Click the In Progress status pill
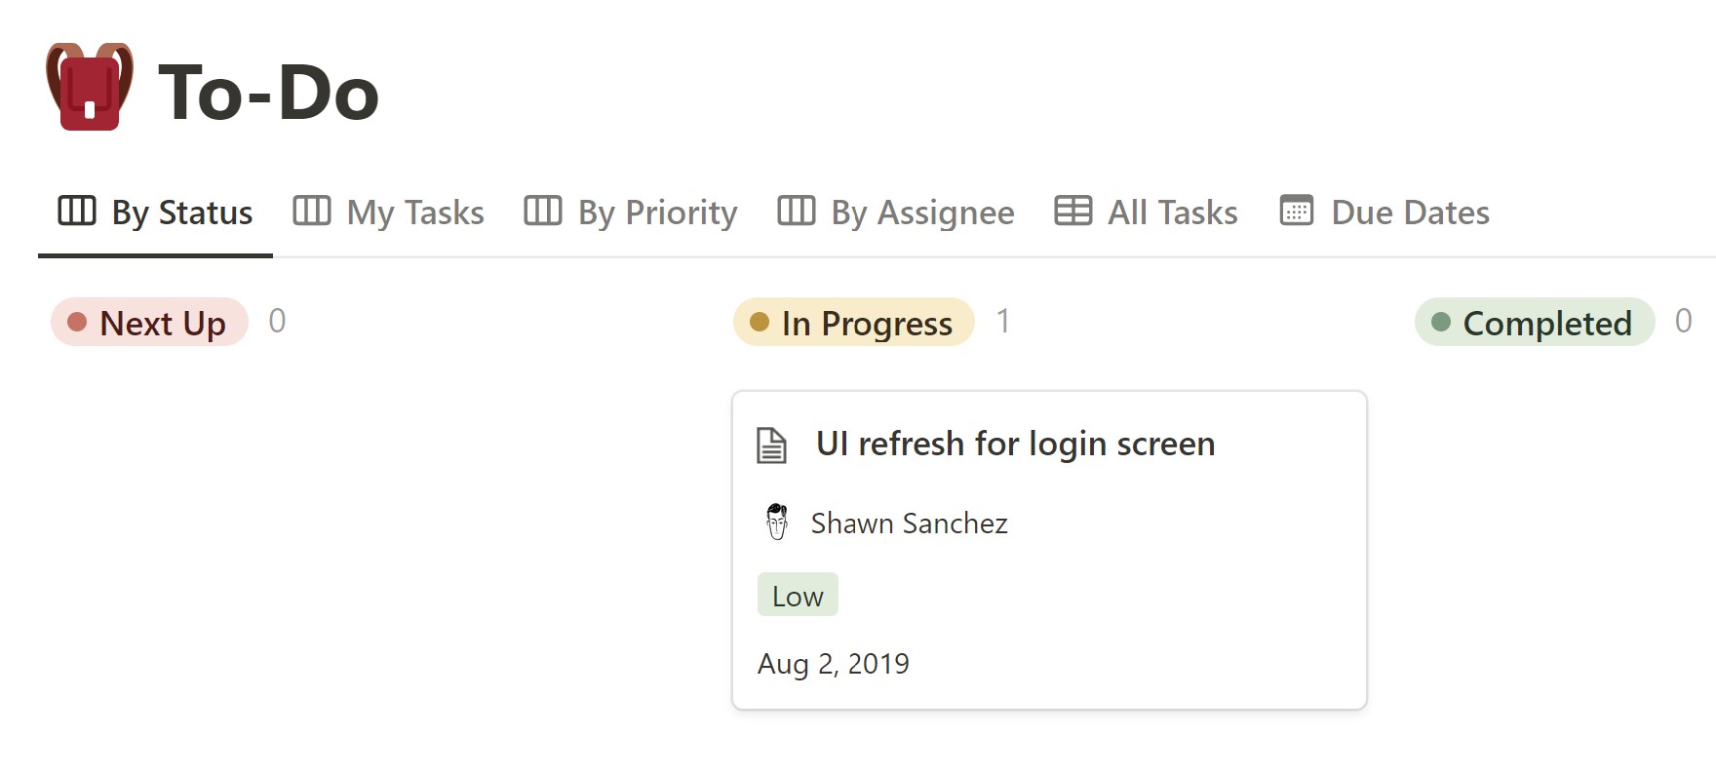Viewport: 1716px width, 775px height. 854,323
